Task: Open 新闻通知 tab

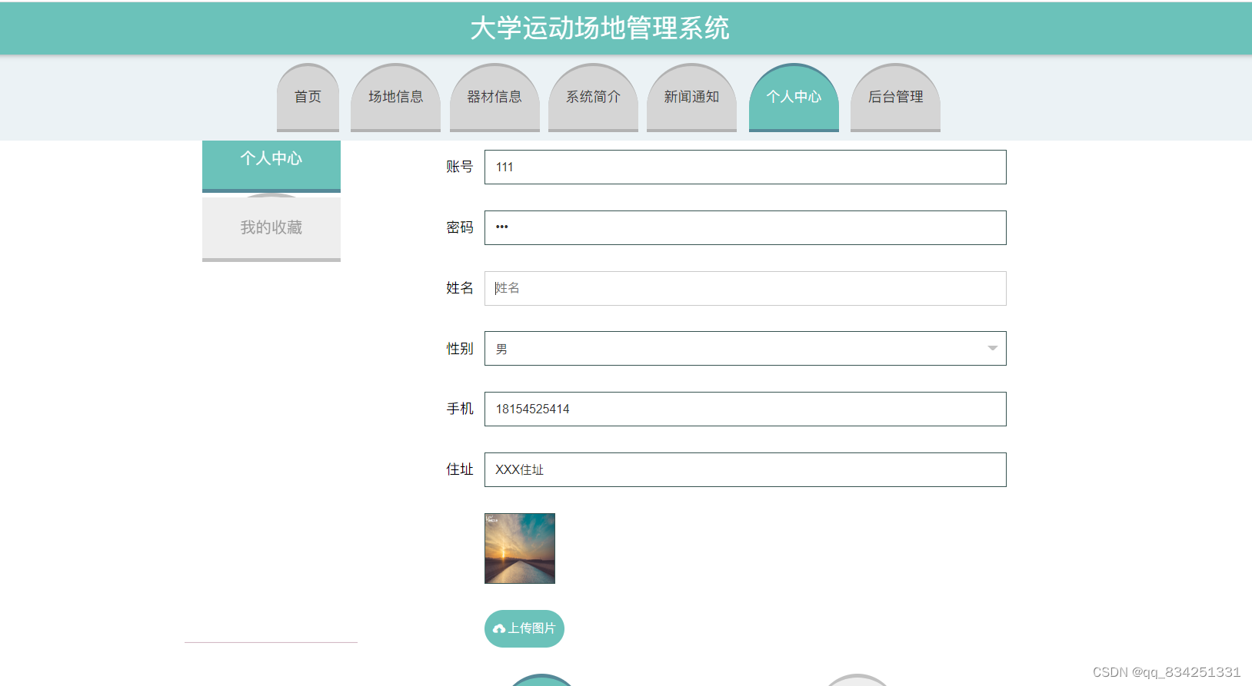Action: pyautogui.click(x=691, y=97)
